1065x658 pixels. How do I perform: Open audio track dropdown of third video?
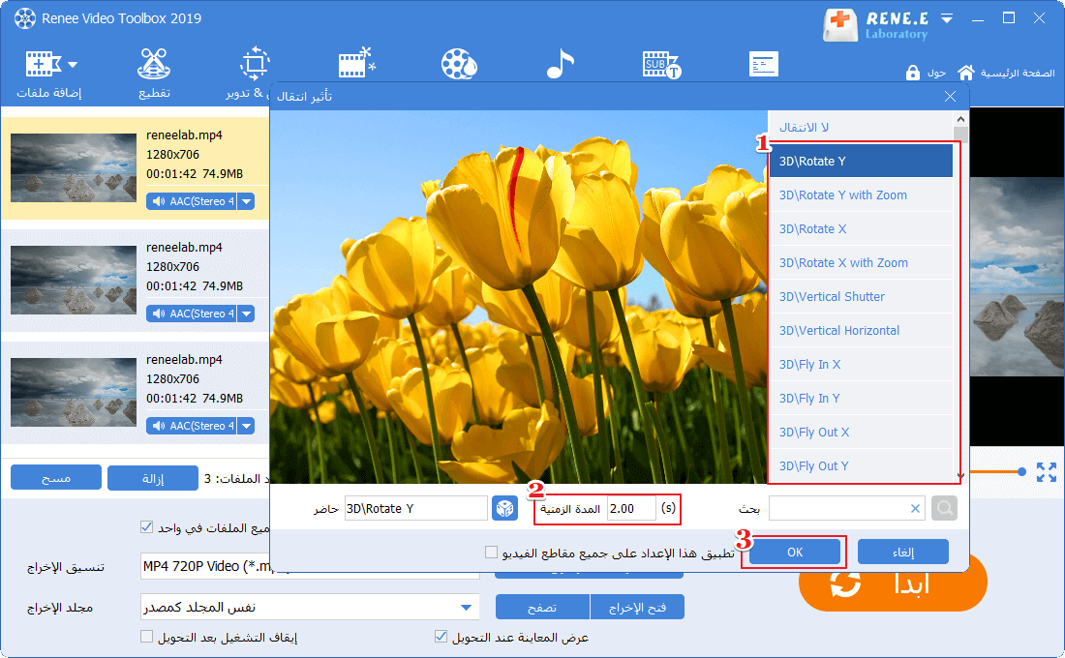pyautogui.click(x=247, y=426)
